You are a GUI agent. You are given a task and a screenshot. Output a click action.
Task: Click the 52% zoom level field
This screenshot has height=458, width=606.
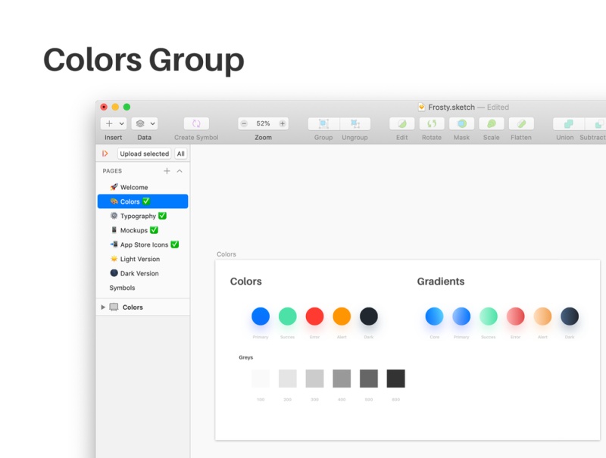pos(263,123)
